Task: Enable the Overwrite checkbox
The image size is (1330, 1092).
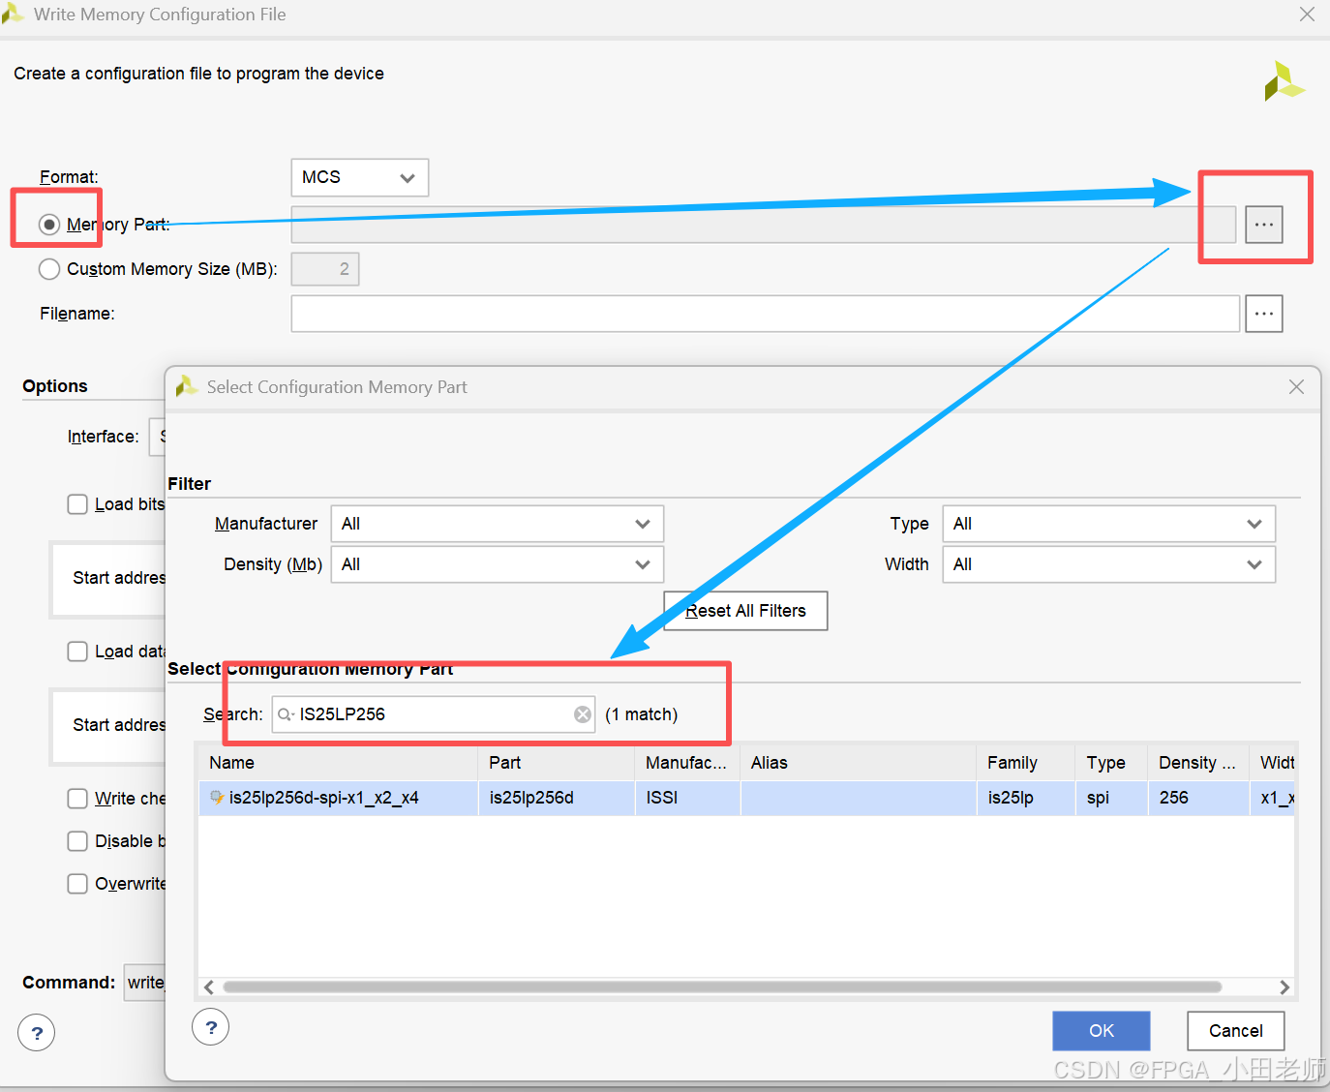Action: pyautogui.click(x=77, y=884)
